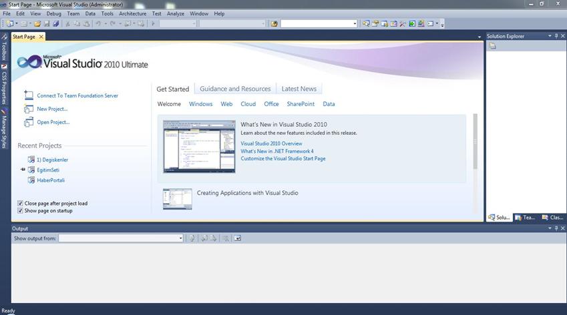Screen dimensions: 567x315
Task: Toggle pin on EgitimSeti recent project
Action: click(x=23, y=170)
